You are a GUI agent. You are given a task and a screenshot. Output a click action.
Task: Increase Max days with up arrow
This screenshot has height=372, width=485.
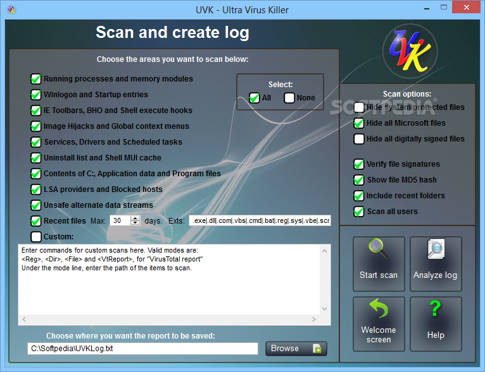(x=135, y=218)
